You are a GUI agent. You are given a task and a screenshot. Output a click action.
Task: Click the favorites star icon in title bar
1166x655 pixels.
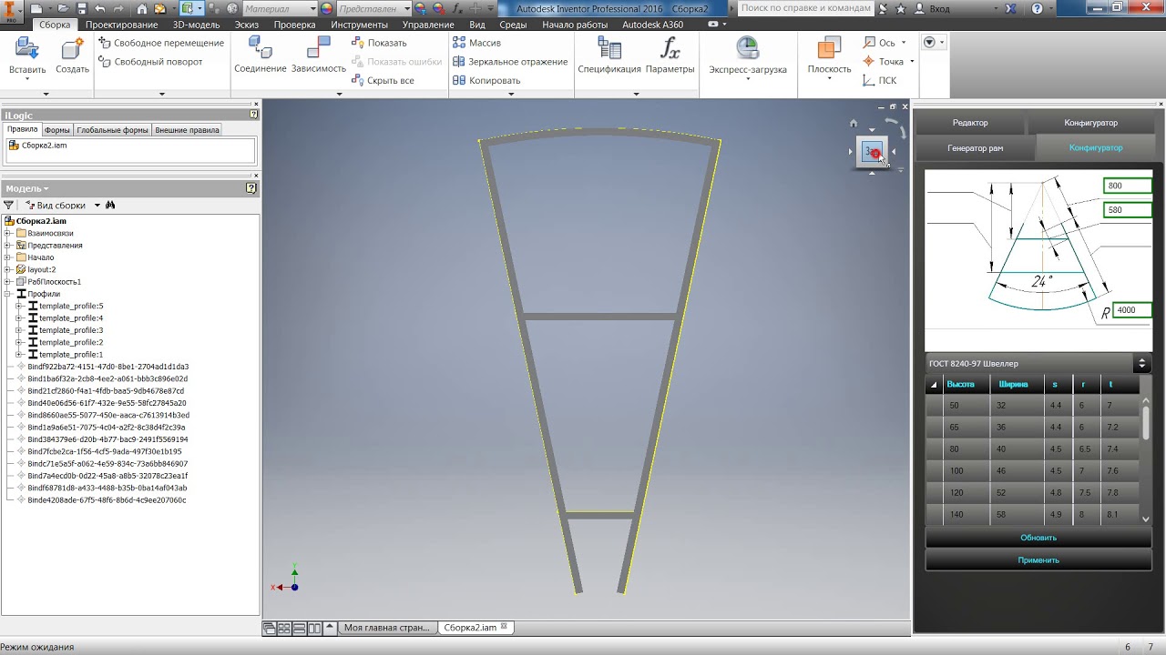[901, 8]
